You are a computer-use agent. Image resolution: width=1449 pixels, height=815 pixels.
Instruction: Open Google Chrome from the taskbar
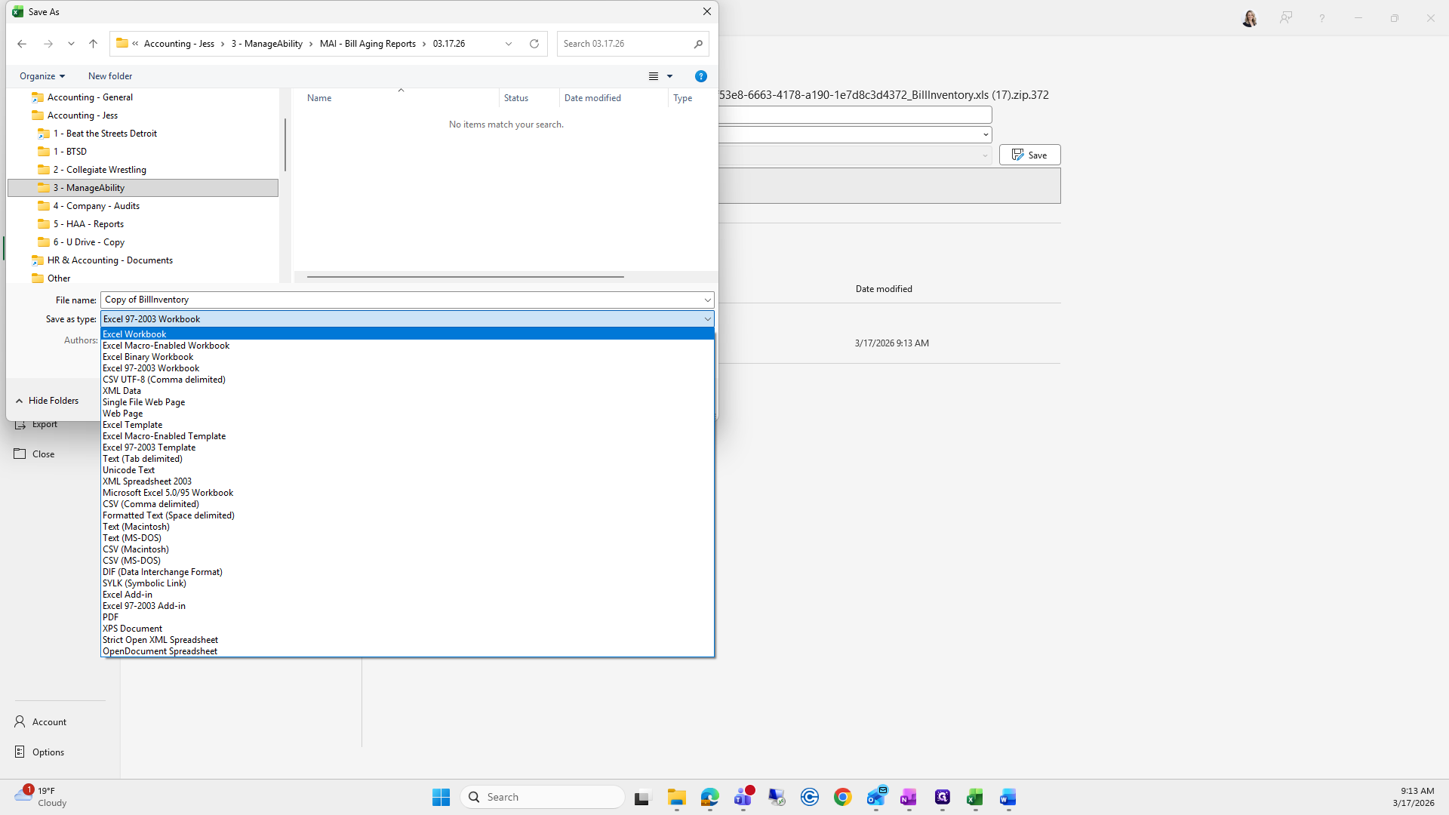842,797
